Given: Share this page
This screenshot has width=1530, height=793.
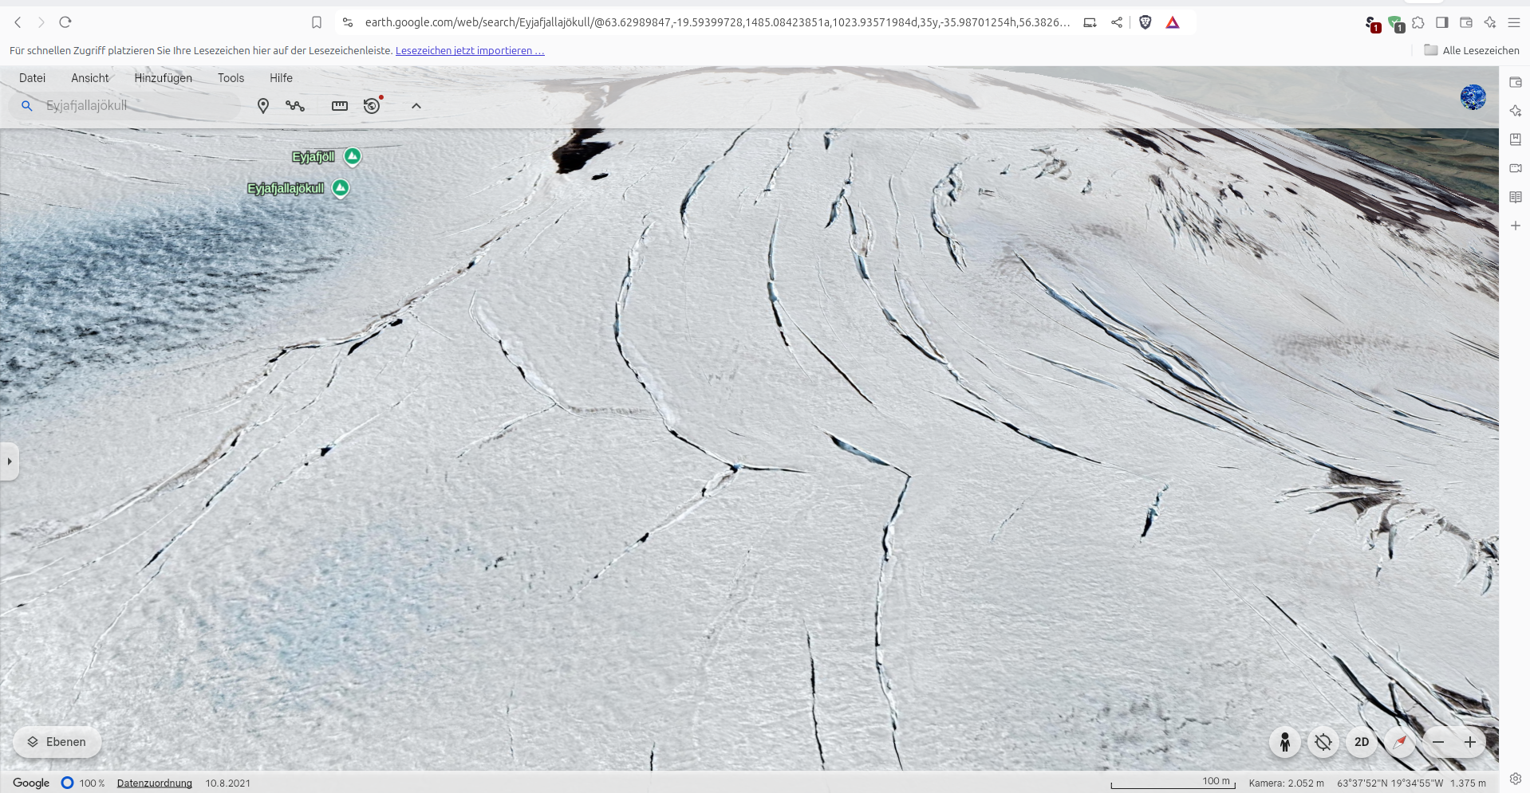Looking at the screenshot, I should click(x=1117, y=22).
